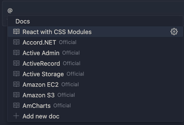
Task: Click the book icon beside ActiveRecord
Action: 16,63
